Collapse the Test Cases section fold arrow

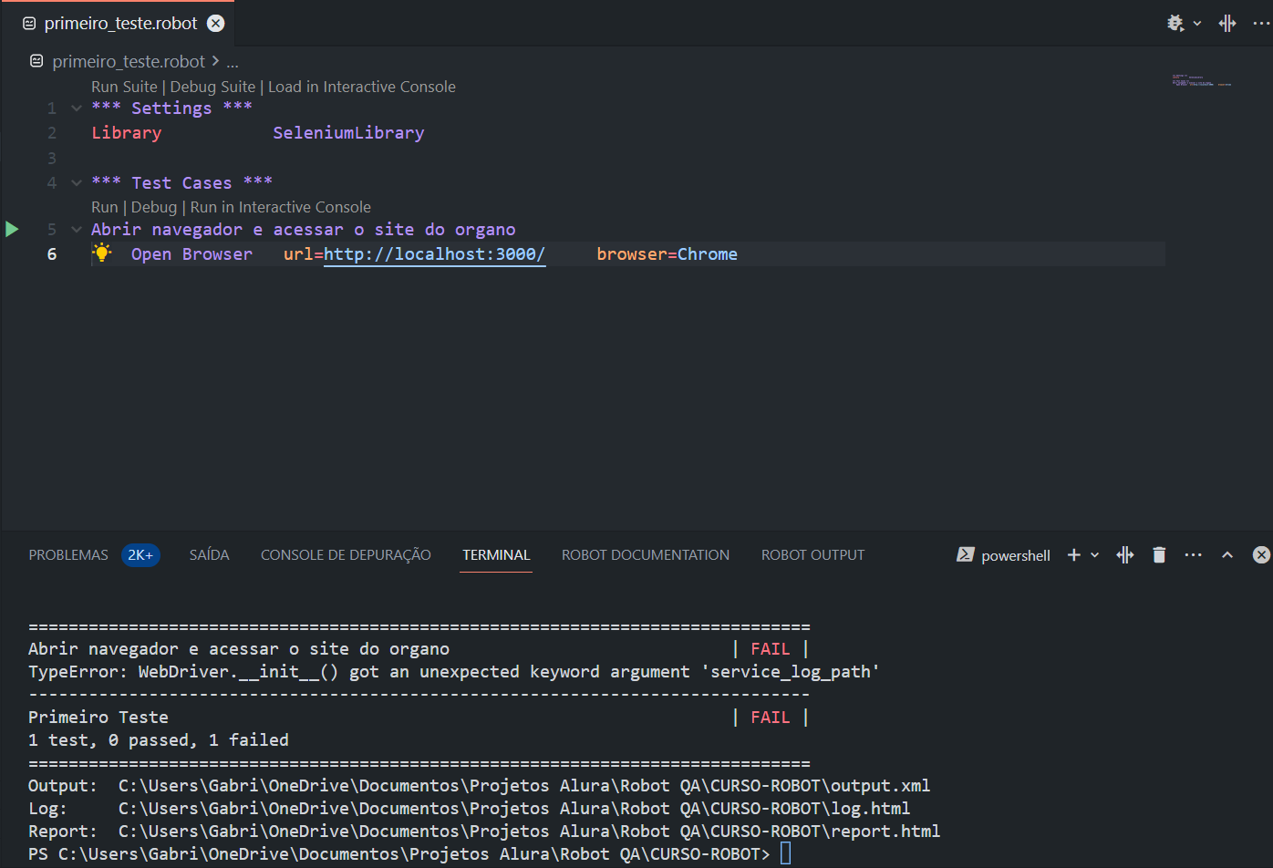point(77,183)
